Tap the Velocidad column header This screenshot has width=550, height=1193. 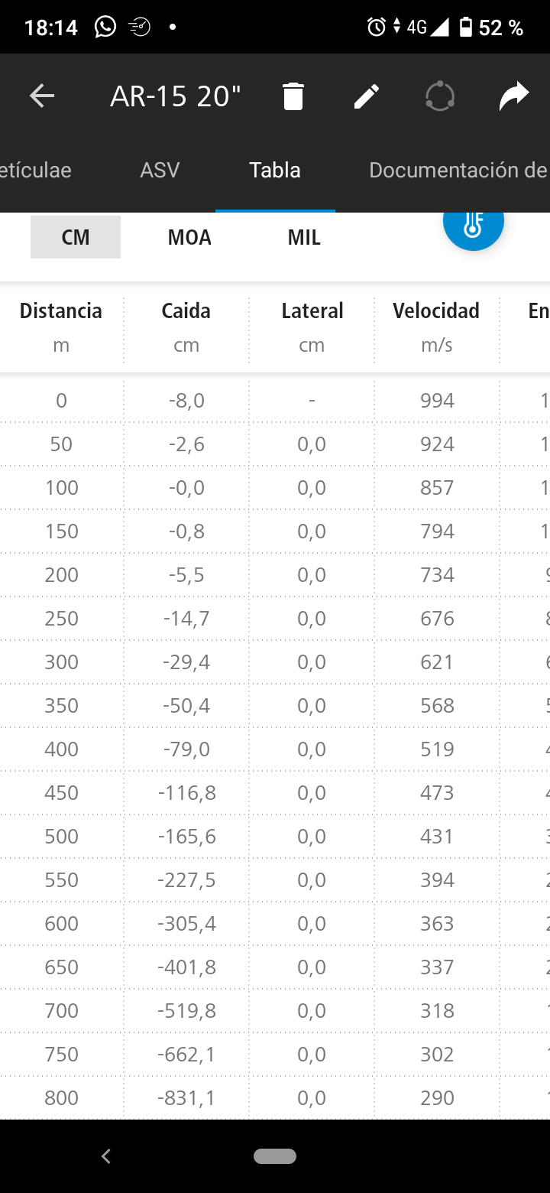(436, 310)
